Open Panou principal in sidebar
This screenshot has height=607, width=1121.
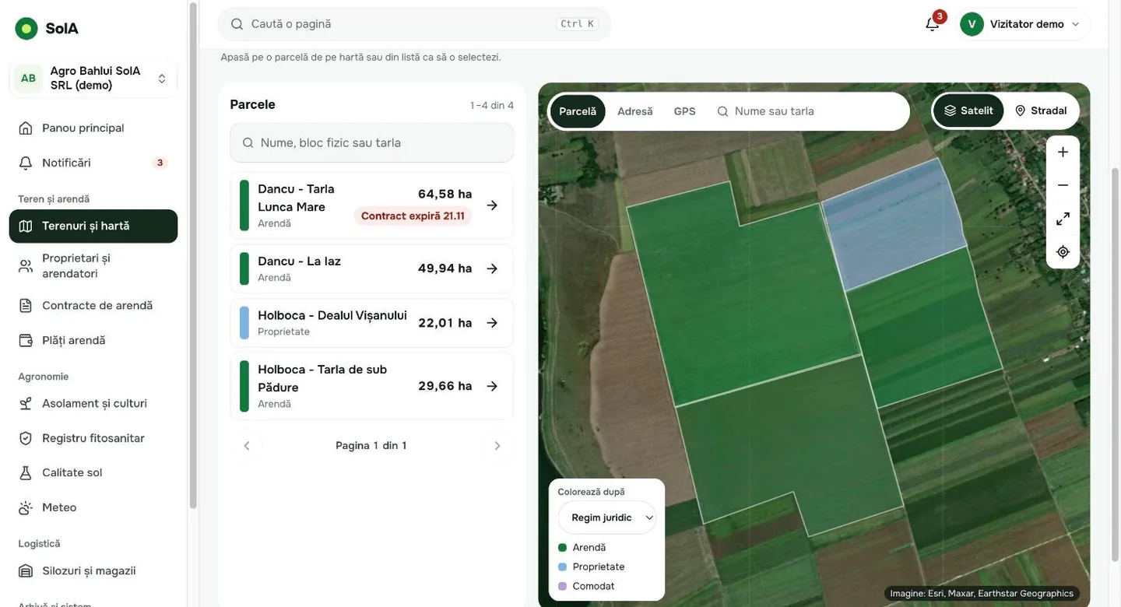coord(93,128)
